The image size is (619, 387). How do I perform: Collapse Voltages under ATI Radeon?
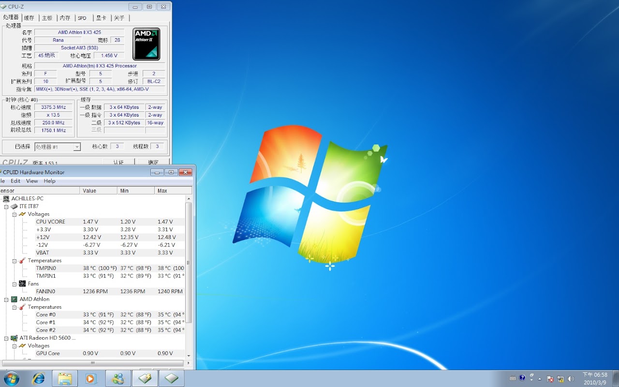[x=15, y=345]
